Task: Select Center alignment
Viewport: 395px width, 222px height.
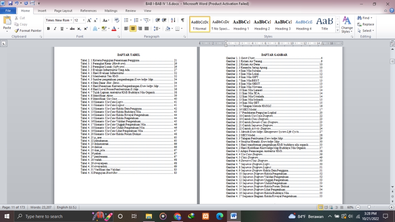Action: [x=133, y=29]
